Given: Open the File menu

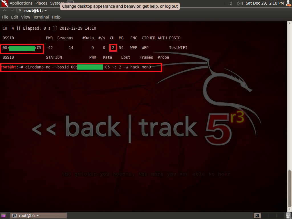Looking at the screenshot, I should coord(5,17).
